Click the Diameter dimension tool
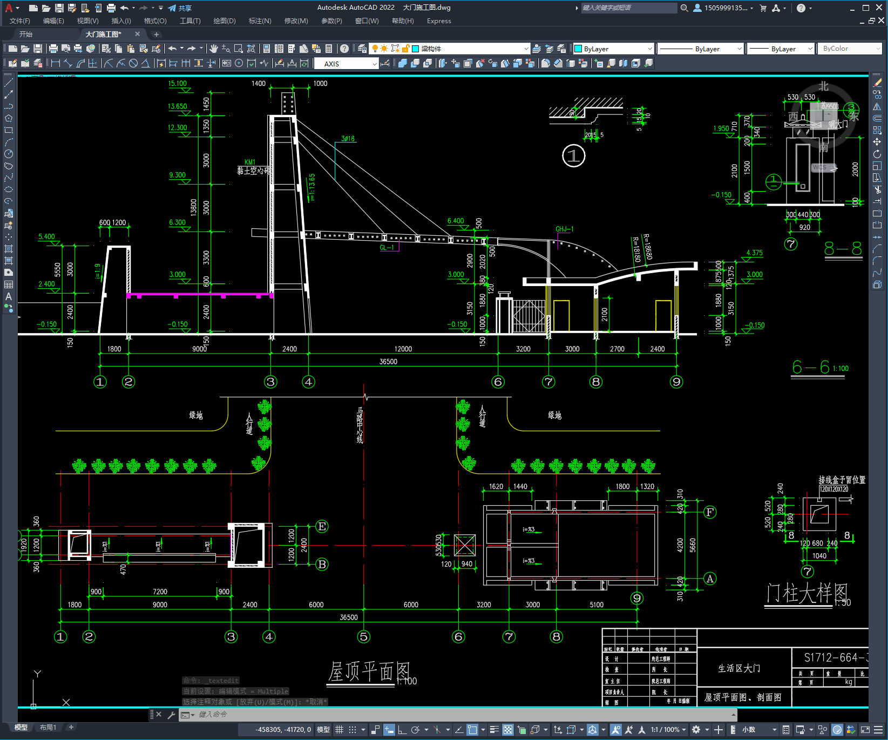This screenshot has width=888, height=740. (x=133, y=63)
